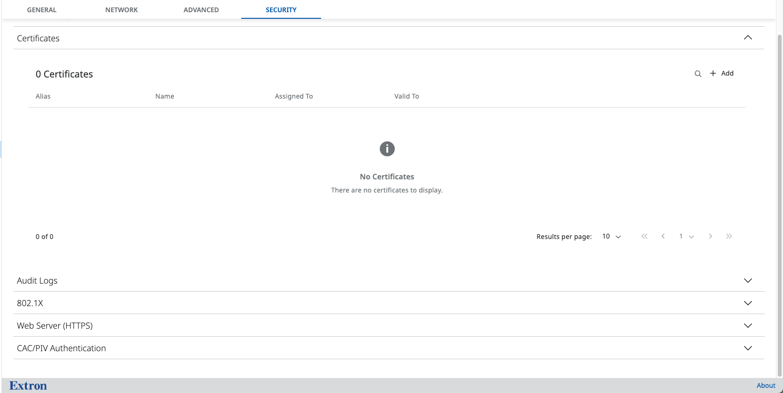Expand the Audit Logs section

(748, 280)
